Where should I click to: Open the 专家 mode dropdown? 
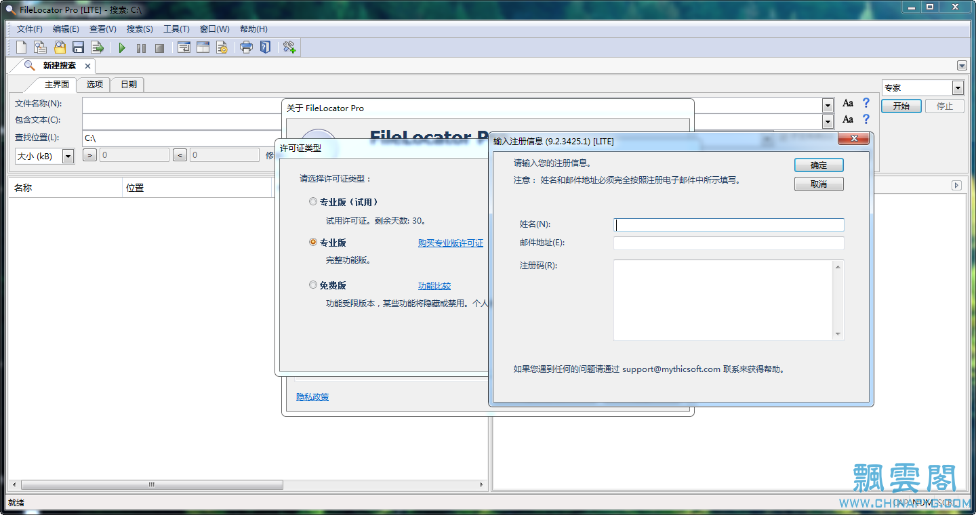pyautogui.click(x=958, y=88)
